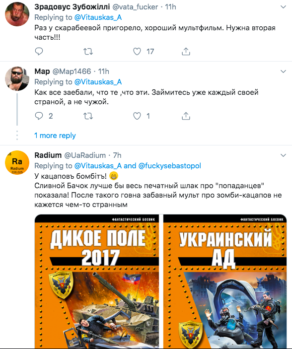The height and width of the screenshot is (349, 292).
Task: Share the vata_fucker tweet
Action: [186, 52]
